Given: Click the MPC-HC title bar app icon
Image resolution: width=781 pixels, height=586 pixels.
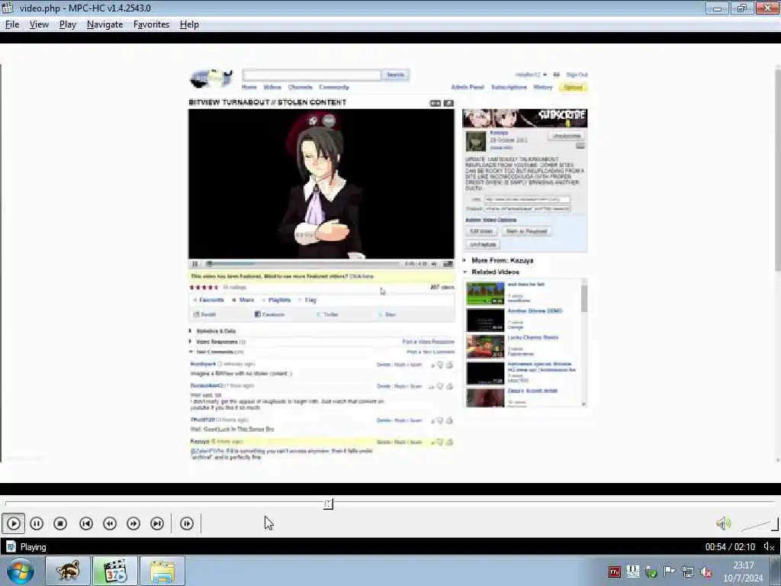Looking at the screenshot, I should [8, 8].
